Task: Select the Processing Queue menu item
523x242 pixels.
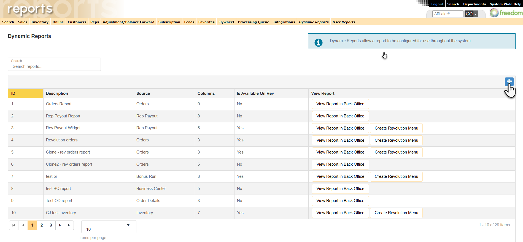Action: tap(253, 22)
